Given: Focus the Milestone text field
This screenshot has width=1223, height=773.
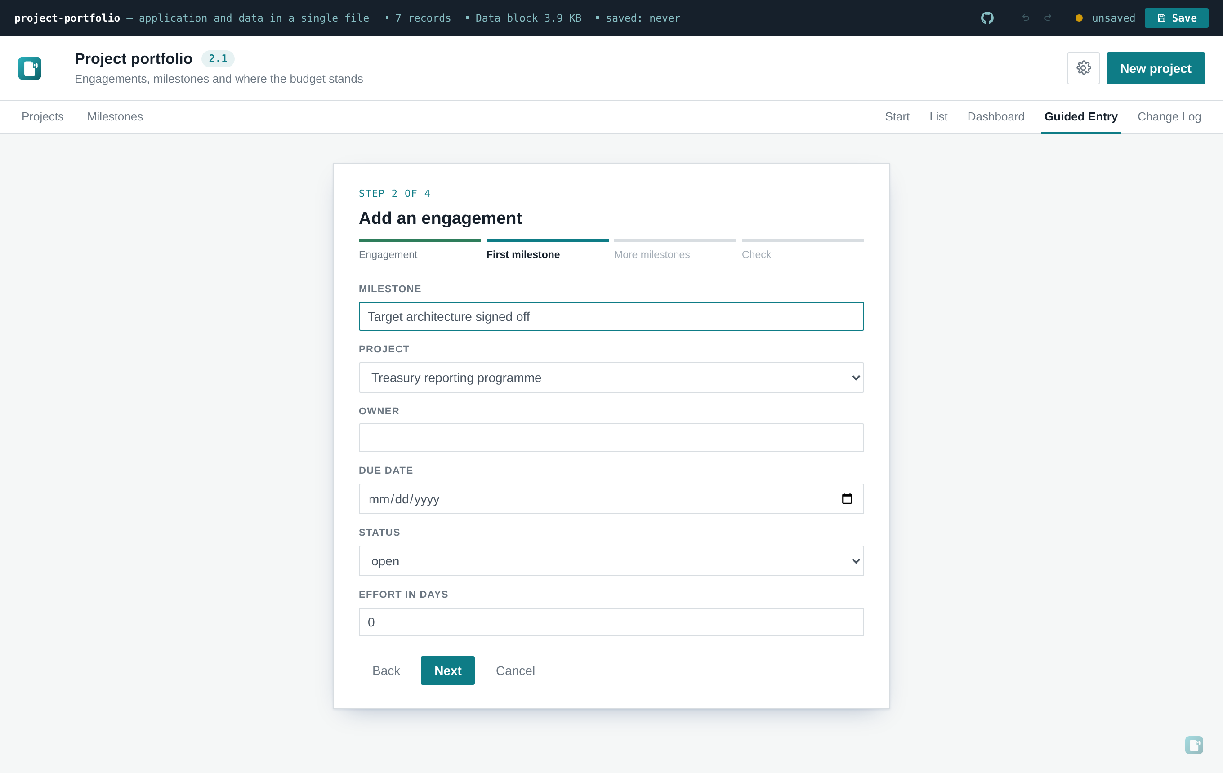Looking at the screenshot, I should (x=611, y=316).
